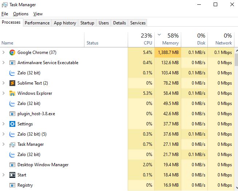Click the Zalo icon with 103.4 MB memory

pos(12,73)
